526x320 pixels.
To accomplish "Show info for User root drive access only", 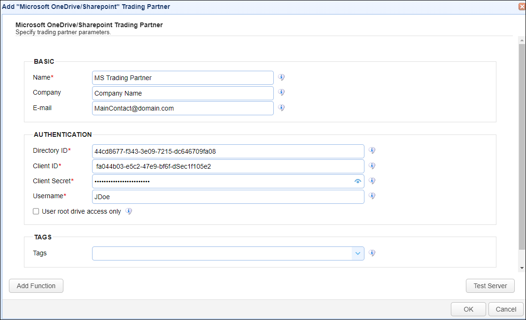I will click(x=129, y=211).
